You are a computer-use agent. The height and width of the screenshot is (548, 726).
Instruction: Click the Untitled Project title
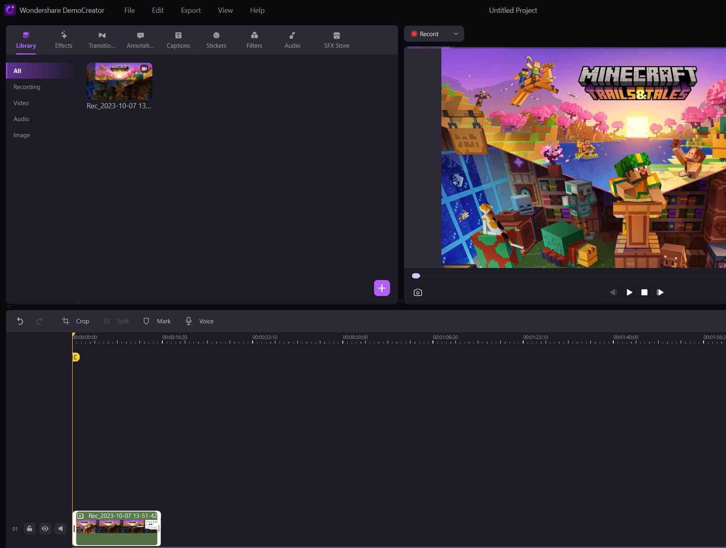tap(513, 10)
